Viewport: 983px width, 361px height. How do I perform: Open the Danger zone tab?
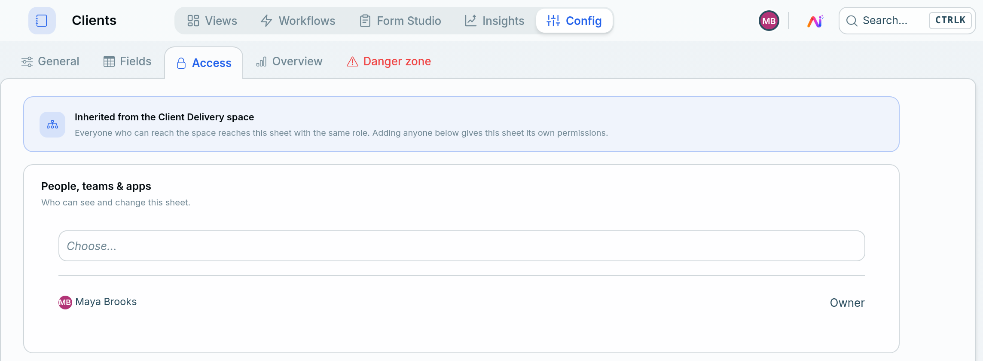[x=389, y=61]
